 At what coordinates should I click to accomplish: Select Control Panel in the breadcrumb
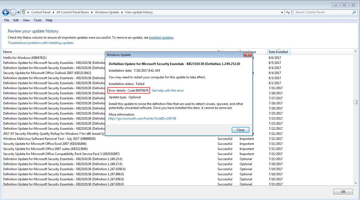41,12
